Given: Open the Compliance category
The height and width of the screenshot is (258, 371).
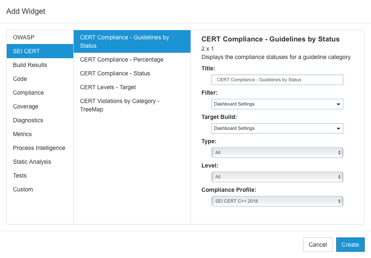Looking at the screenshot, I should 40,93.
